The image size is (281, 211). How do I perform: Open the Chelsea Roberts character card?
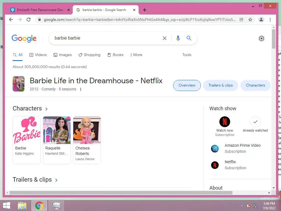87,140
